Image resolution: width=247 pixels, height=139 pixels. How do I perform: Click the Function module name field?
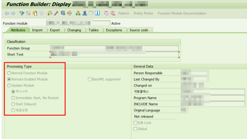tap(78, 23)
